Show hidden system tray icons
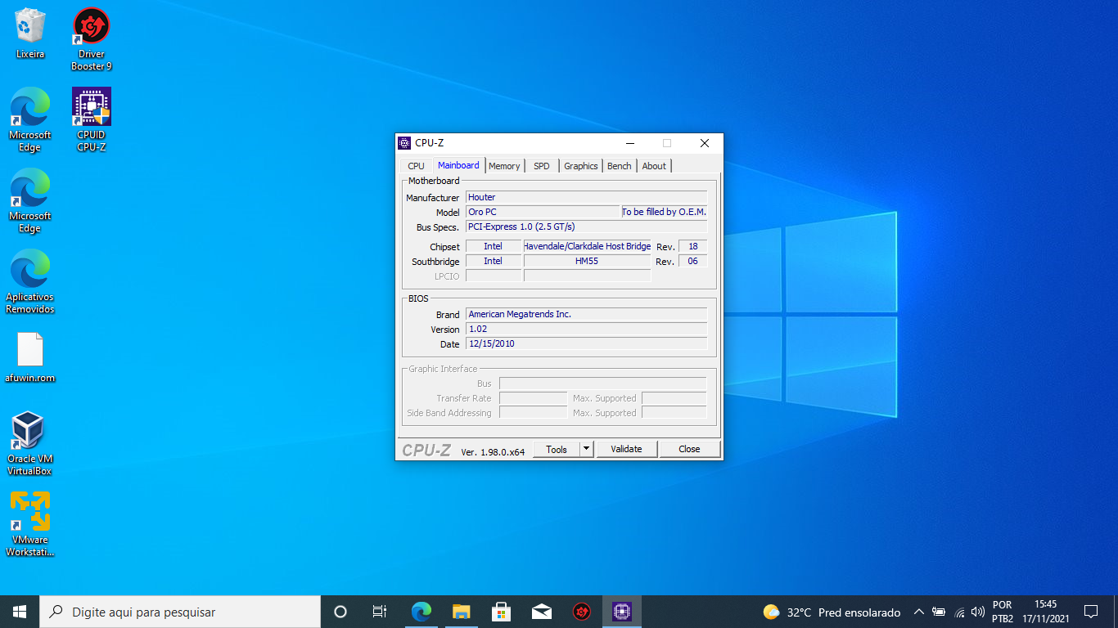Screen dimensions: 1118x628 tap(918, 612)
